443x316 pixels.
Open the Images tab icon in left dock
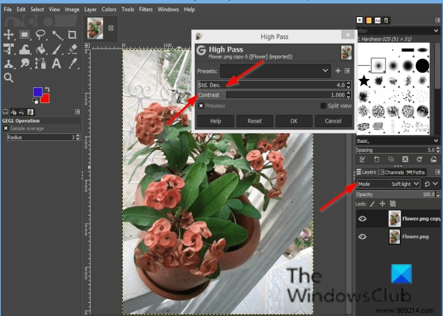[x=30, y=112]
